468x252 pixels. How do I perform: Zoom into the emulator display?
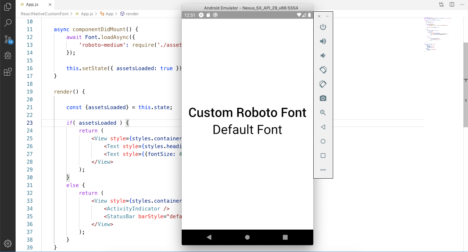pyautogui.click(x=323, y=112)
